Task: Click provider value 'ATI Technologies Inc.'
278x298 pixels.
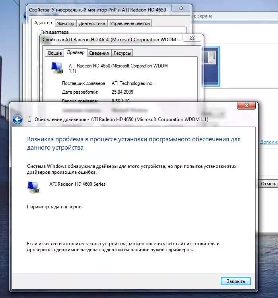Action: (x=132, y=83)
